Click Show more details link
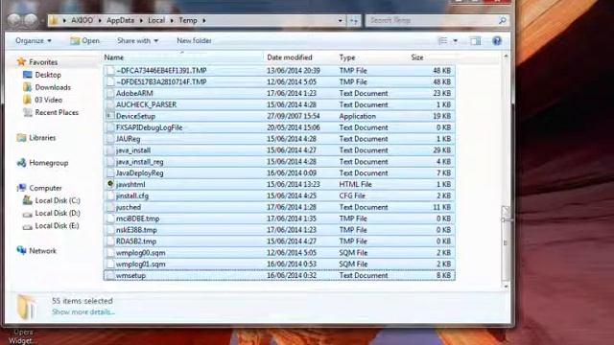 pyautogui.click(x=83, y=311)
